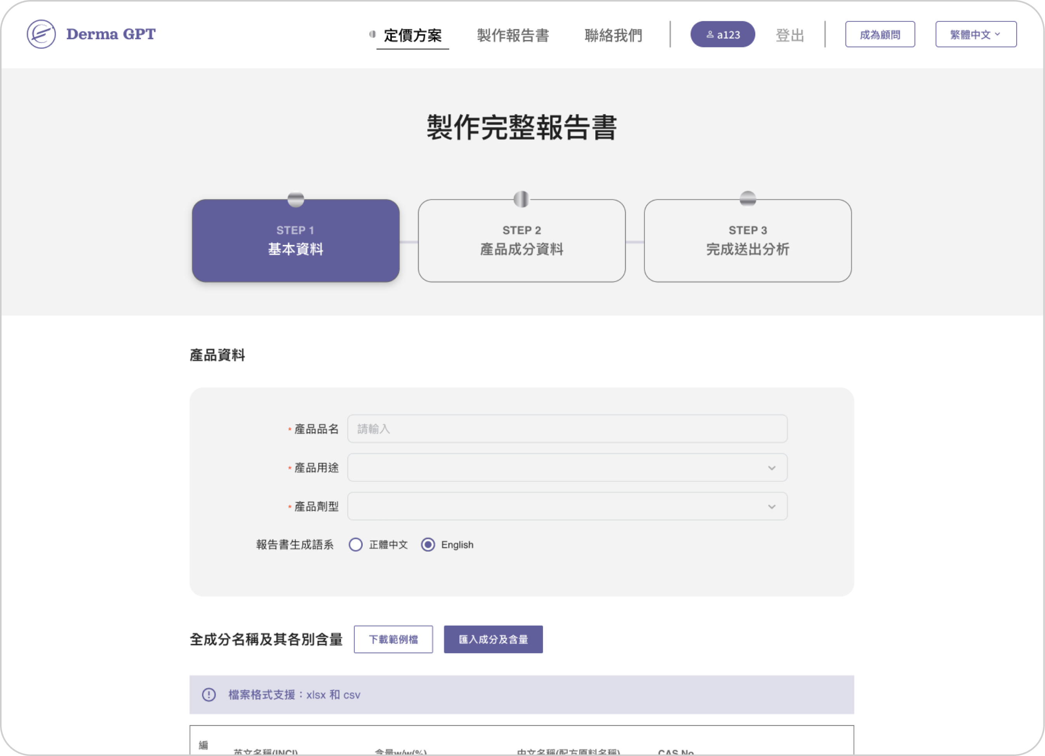Select STEP 2 產品成分資料 step
Screen dimensions: 1045x756
click(x=522, y=240)
